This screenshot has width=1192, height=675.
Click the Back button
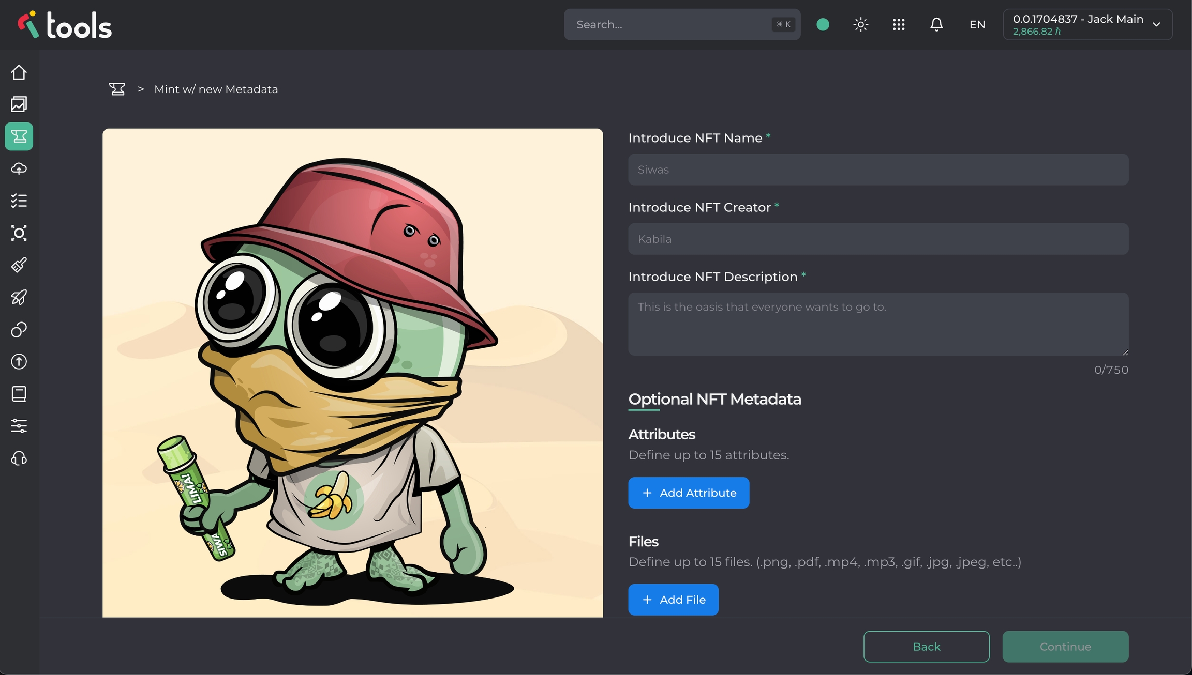pyautogui.click(x=926, y=647)
